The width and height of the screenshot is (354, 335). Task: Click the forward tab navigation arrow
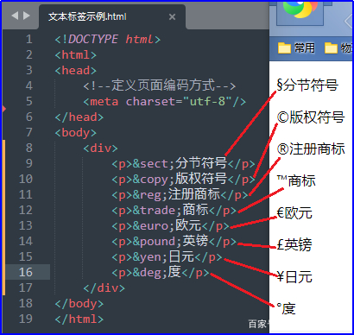pos(27,16)
